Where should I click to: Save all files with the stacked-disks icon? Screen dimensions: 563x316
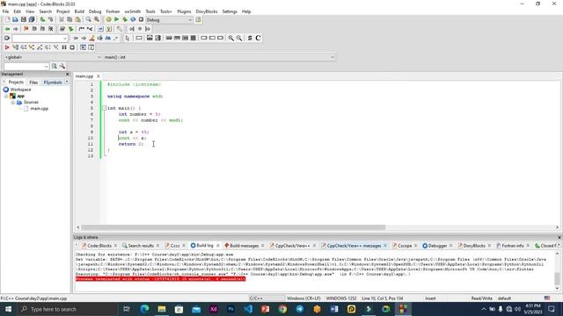coord(32,19)
